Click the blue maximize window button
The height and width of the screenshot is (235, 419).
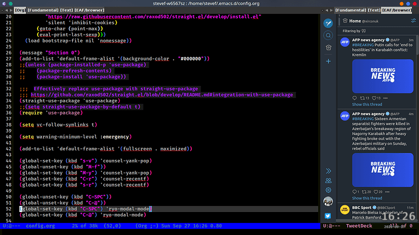pos(408,4)
